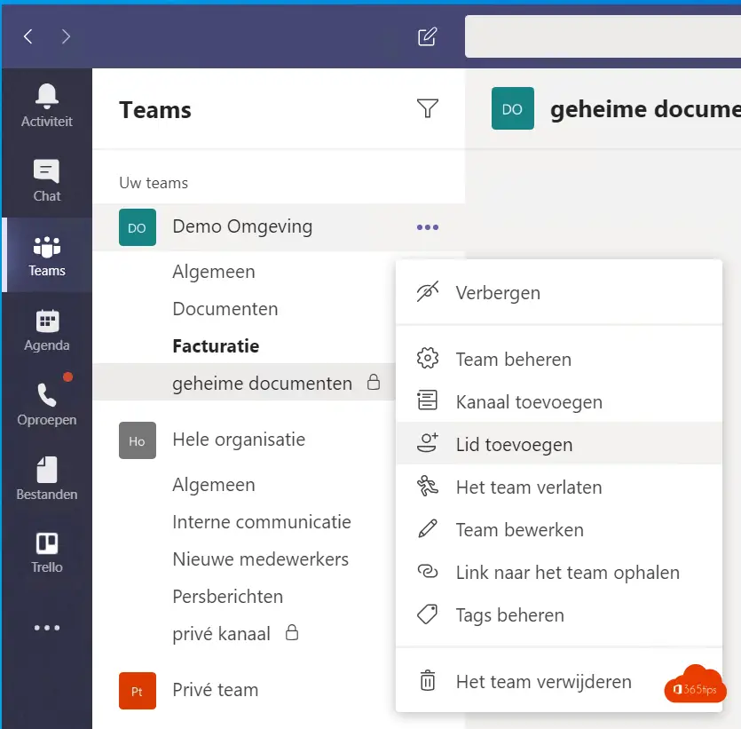Open the Interne communicatie channel

click(x=262, y=522)
